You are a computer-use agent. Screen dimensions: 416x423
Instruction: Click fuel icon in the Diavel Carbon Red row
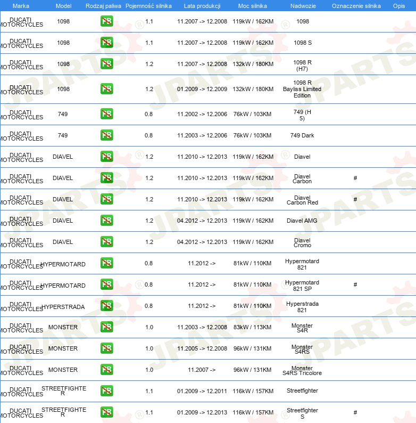pos(107,199)
